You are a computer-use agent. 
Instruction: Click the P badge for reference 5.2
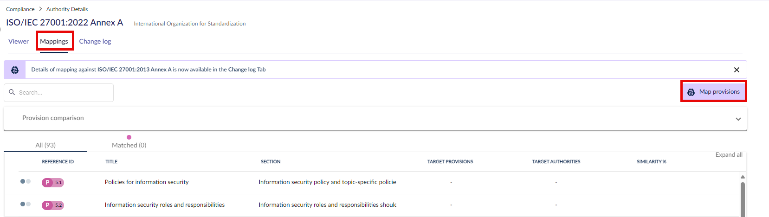pos(47,205)
